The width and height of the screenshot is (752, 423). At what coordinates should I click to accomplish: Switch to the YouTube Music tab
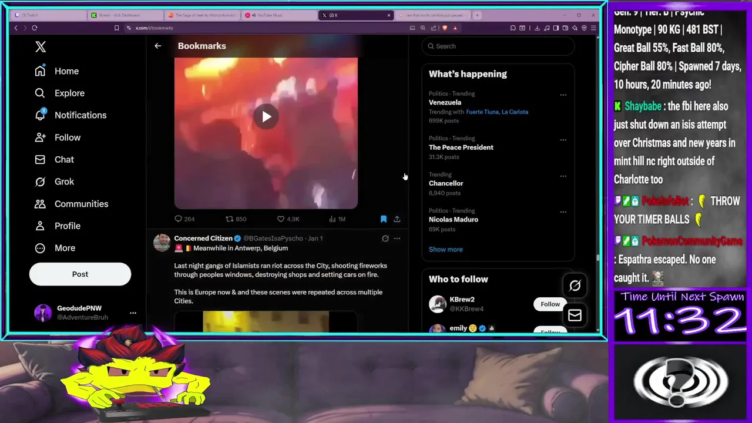tap(279, 15)
